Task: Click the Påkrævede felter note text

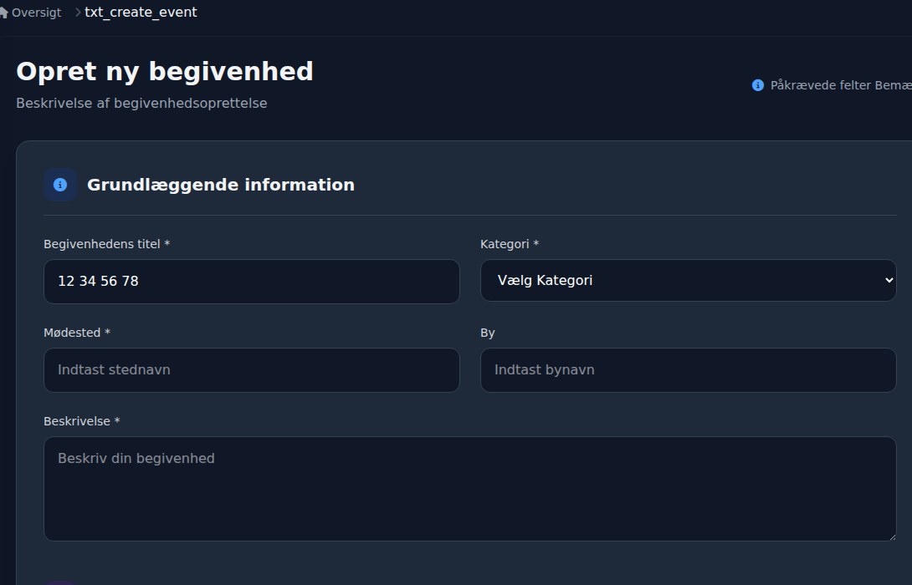Action: [841, 85]
